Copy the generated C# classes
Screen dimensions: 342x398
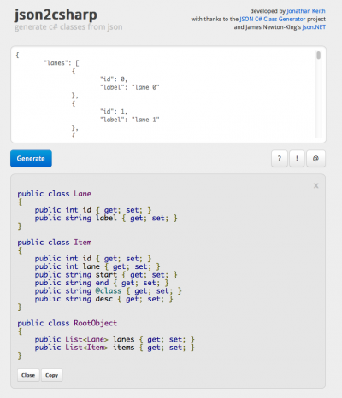tap(51, 375)
